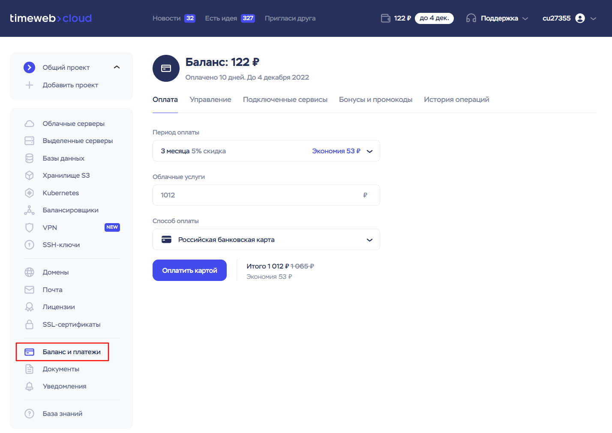Image resolution: width=612 pixels, height=433 pixels.
Task: Open Облачные серверы from the sidebar
Action: click(73, 123)
